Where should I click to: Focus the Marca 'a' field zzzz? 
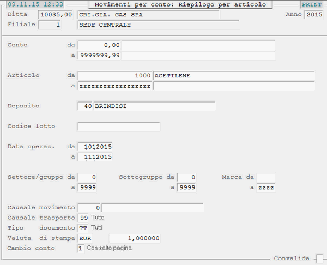[x=266, y=188]
